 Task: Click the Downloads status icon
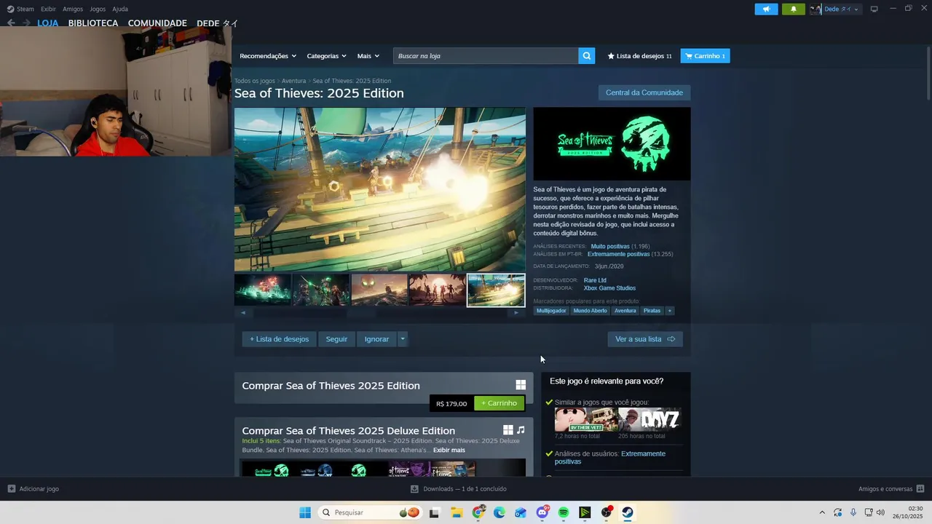coord(414,489)
